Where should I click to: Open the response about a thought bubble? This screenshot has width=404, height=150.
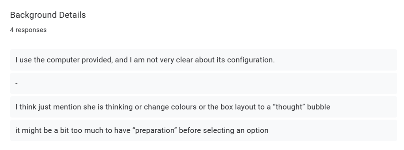point(204,107)
